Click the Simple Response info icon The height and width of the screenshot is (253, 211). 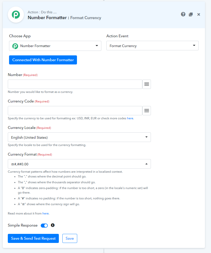[x=53, y=225]
